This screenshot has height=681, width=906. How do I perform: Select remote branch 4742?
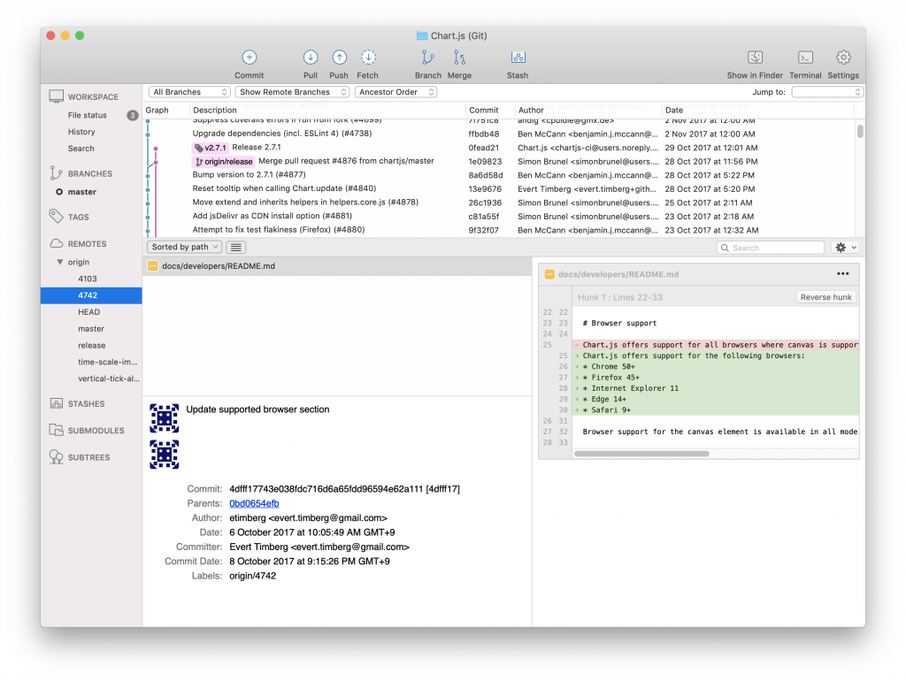point(91,295)
